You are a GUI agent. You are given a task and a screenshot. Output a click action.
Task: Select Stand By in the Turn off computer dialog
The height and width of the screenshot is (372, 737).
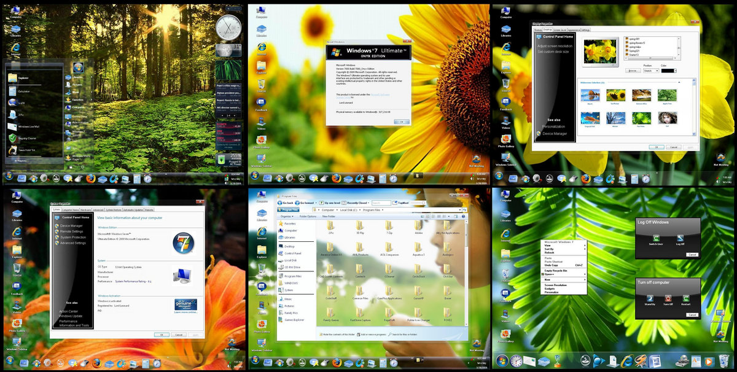tap(650, 298)
